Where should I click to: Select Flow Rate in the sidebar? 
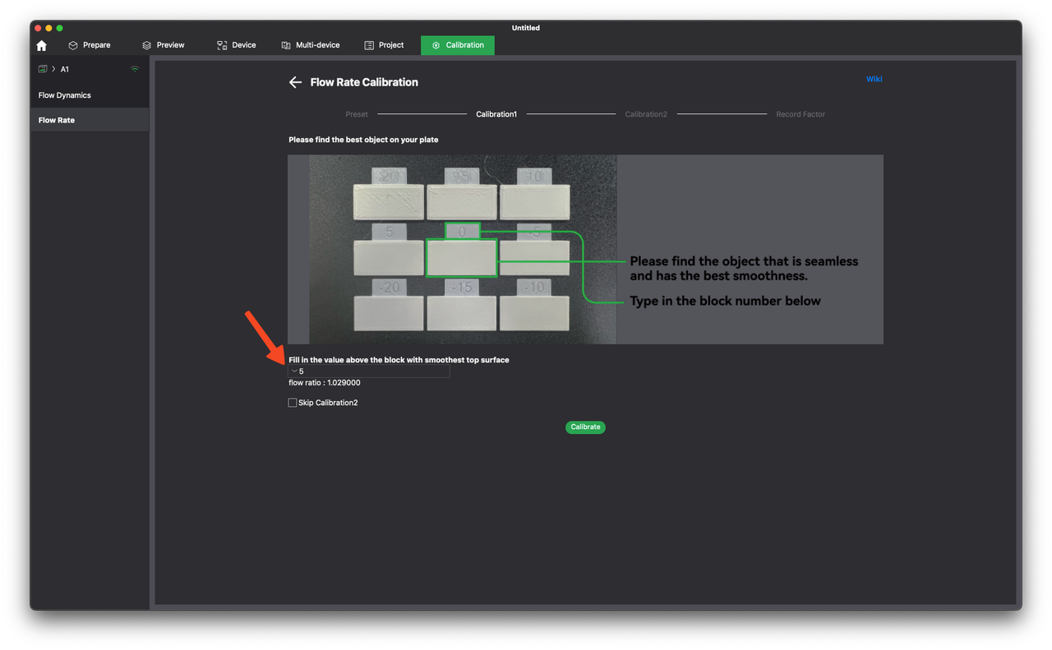[57, 120]
